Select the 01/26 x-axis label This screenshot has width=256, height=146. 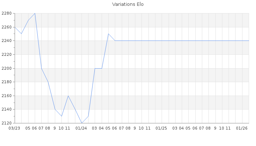click(x=242, y=128)
